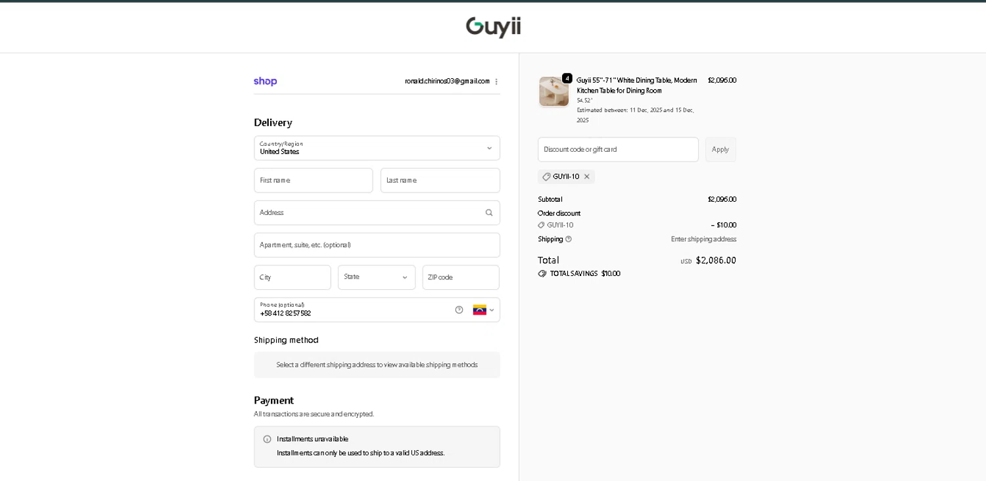Screen dimensions: 986x481
Task: Click the account email ronald.chirinos03@gmail.com
Action: 447,81
